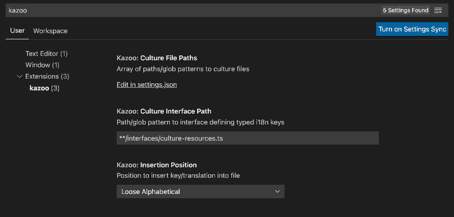Turn on Settings Sync
454x217 pixels.
click(x=412, y=29)
